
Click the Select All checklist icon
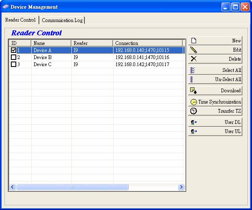[x=192, y=70]
